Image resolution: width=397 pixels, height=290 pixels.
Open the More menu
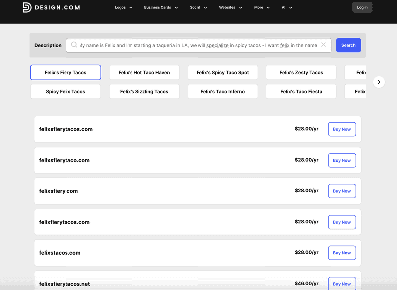click(262, 8)
